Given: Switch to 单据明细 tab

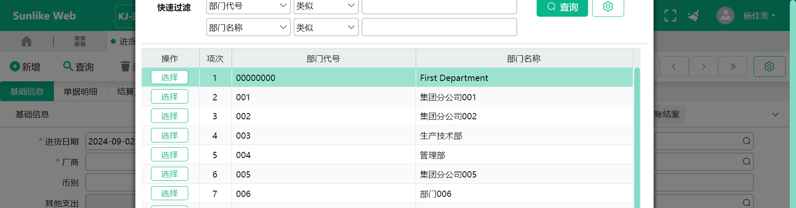Looking at the screenshot, I should pyautogui.click(x=80, y=91).
